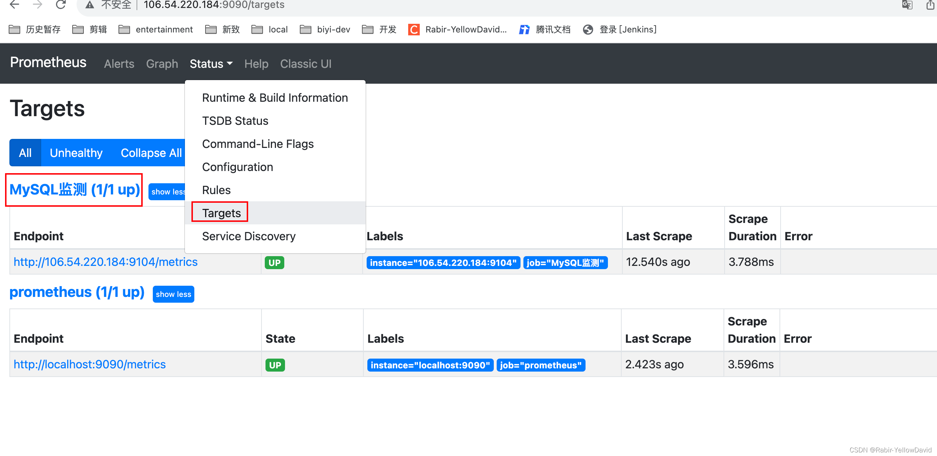Click the browser back arrow
The width and height of the screenshot is (937, 456).
pyautogui.click(x=14, y=5)
